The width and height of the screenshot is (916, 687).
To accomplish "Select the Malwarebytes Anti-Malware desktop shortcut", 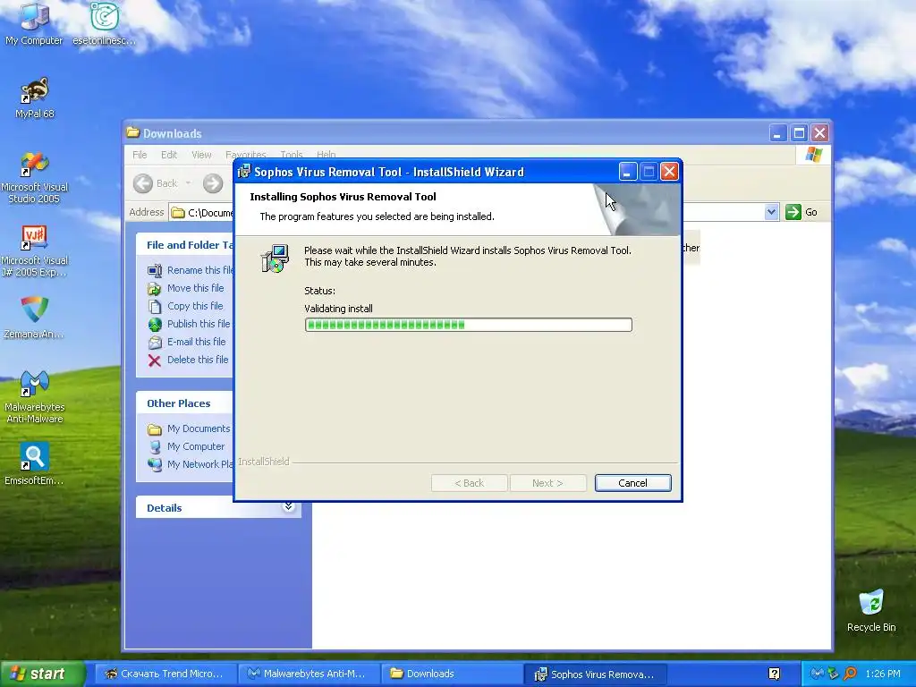I will pyautogui.click(x=35, y=396).
